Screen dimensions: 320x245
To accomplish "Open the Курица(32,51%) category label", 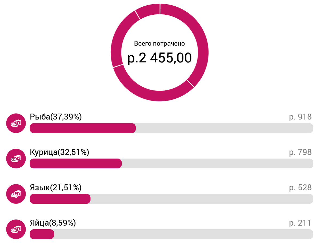I will point(59,152).
